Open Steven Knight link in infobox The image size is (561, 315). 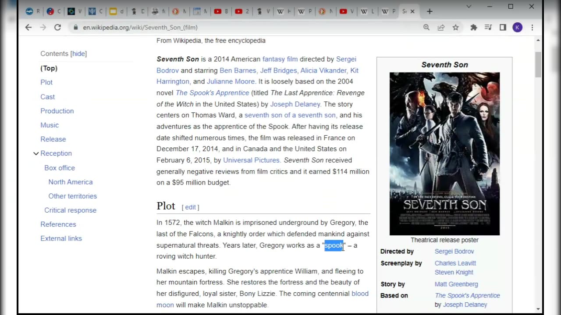[x=454, y=272]
